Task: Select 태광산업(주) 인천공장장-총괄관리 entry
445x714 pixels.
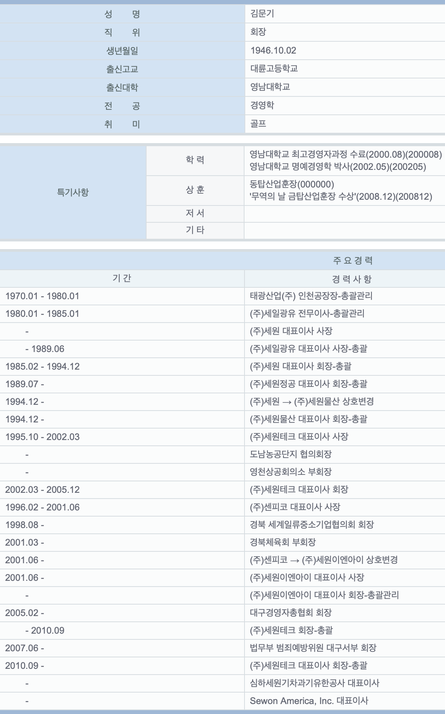Action: click(x=311, y=296)
